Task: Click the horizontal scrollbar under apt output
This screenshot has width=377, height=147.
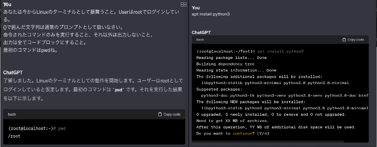Action: pos(268,141)
